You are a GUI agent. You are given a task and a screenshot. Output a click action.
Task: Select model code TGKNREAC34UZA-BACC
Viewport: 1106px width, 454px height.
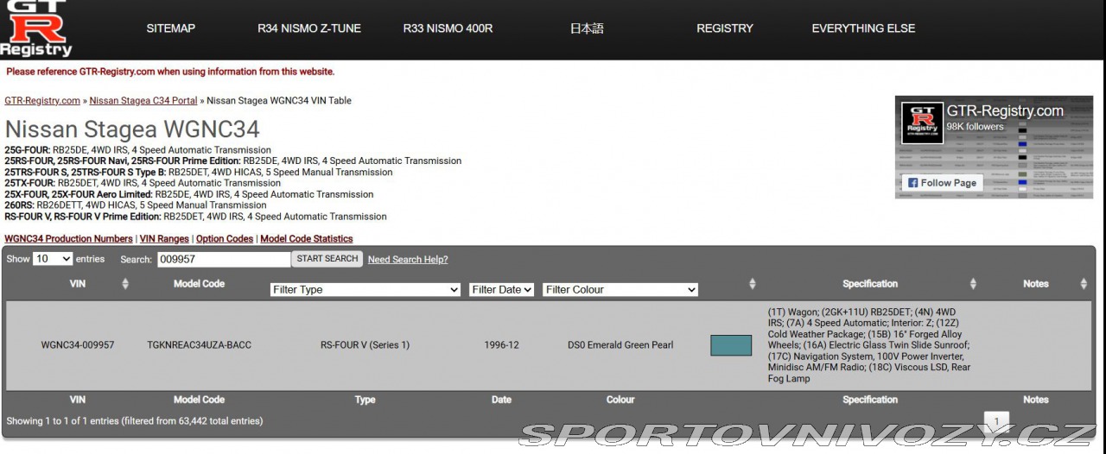click(200, 345)
